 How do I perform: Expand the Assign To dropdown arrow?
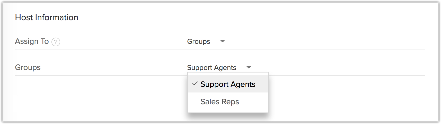[223, 41]
